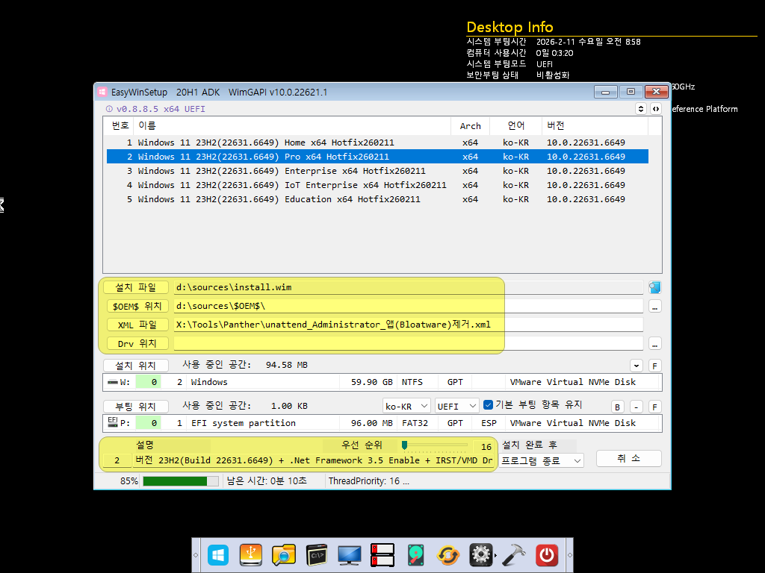This screenshot has width=765, height=573.
Task: Open the command prompt icon in the dock
Action: click(317, 555)
